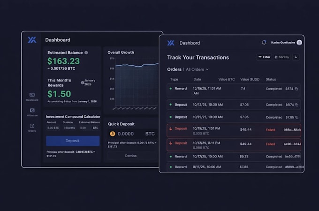The width and height of the screenshot is (319, 211).
Task: Click the info icon beside Estimated Balance
Action: tap(86, 53)
